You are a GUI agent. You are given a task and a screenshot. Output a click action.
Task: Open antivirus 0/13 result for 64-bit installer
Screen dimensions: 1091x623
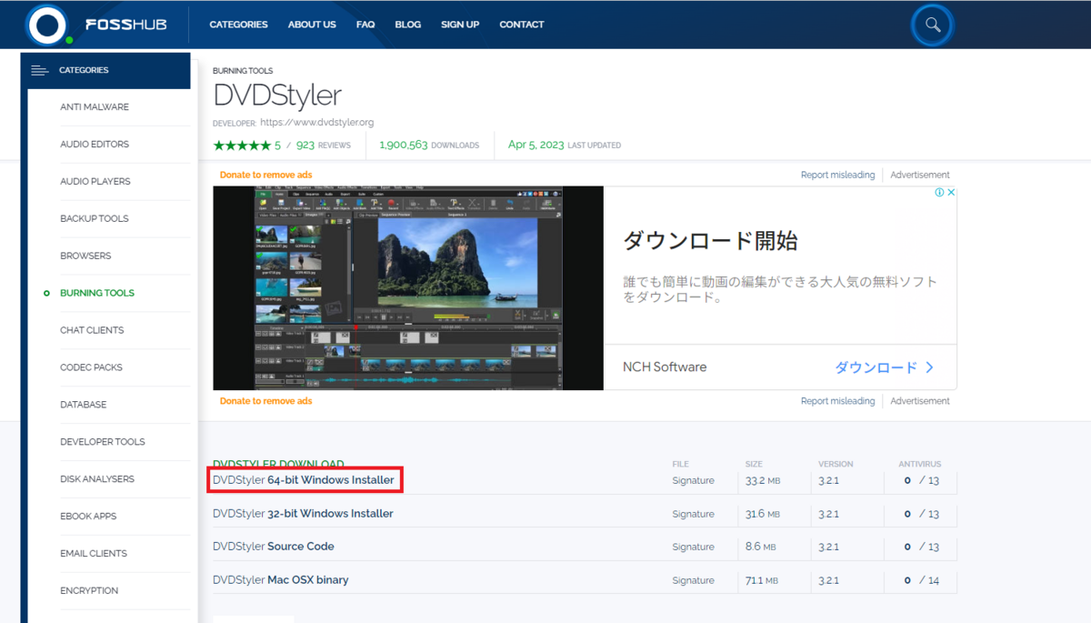coord(922,480)
